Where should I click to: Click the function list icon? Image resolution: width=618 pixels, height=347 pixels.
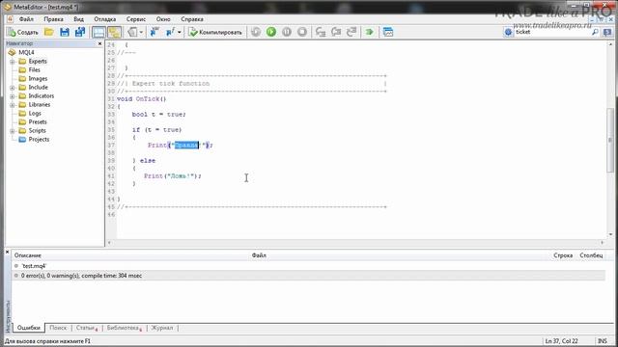(x=170, y=32)
